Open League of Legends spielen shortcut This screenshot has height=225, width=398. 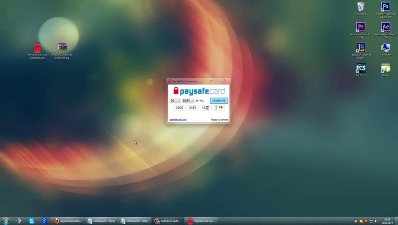tap(361, 51)
